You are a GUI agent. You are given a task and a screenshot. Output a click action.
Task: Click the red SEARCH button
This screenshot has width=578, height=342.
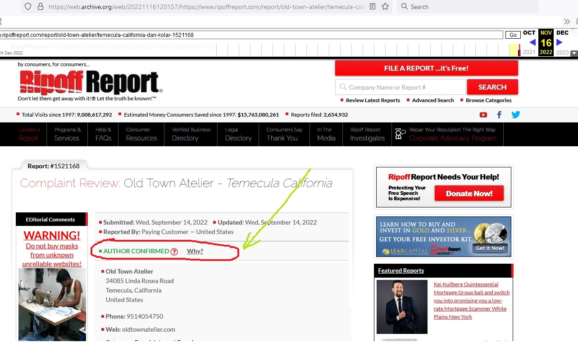(492, 87)
